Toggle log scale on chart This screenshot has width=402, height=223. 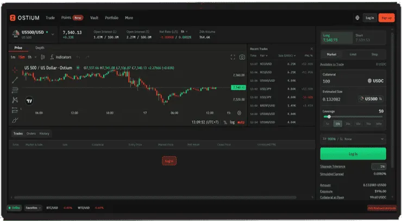point(232,122)
